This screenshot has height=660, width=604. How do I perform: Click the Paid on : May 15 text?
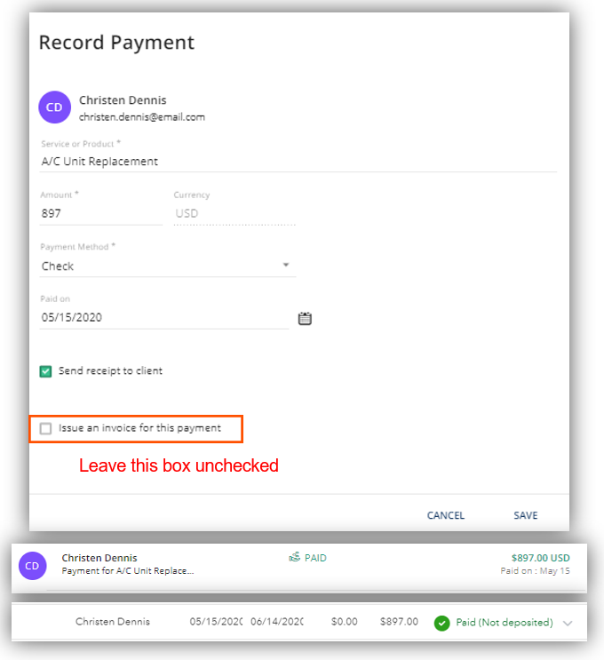[x=535, y=571]
